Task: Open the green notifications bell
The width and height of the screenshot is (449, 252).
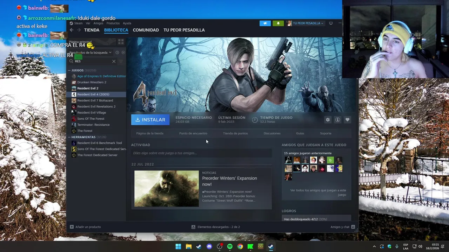Action: (x=278, y=23)
